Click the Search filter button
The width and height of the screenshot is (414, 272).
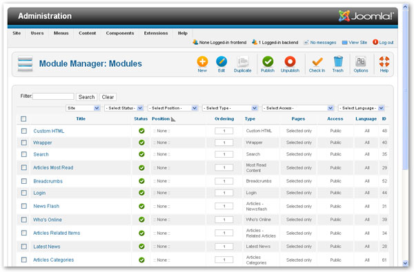pos(87,97)
